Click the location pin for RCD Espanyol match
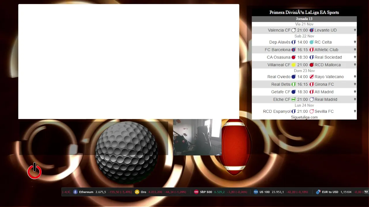The width and height of the screenshot is (369, 207). 355,111
